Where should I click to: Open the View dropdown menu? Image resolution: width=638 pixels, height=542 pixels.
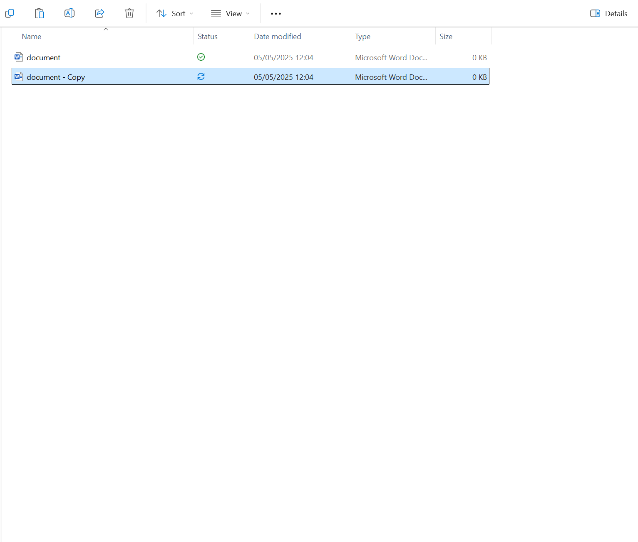230,13
